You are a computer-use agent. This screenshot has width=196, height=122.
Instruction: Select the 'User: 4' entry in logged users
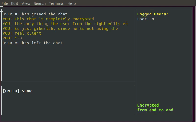click(146, 19)
